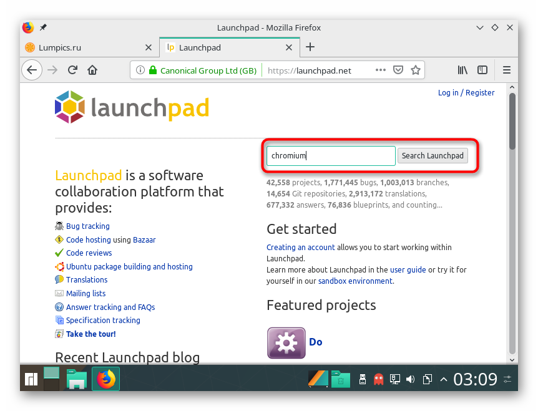Switch to the Lumpics.ru tab

(x=89, y=47)
